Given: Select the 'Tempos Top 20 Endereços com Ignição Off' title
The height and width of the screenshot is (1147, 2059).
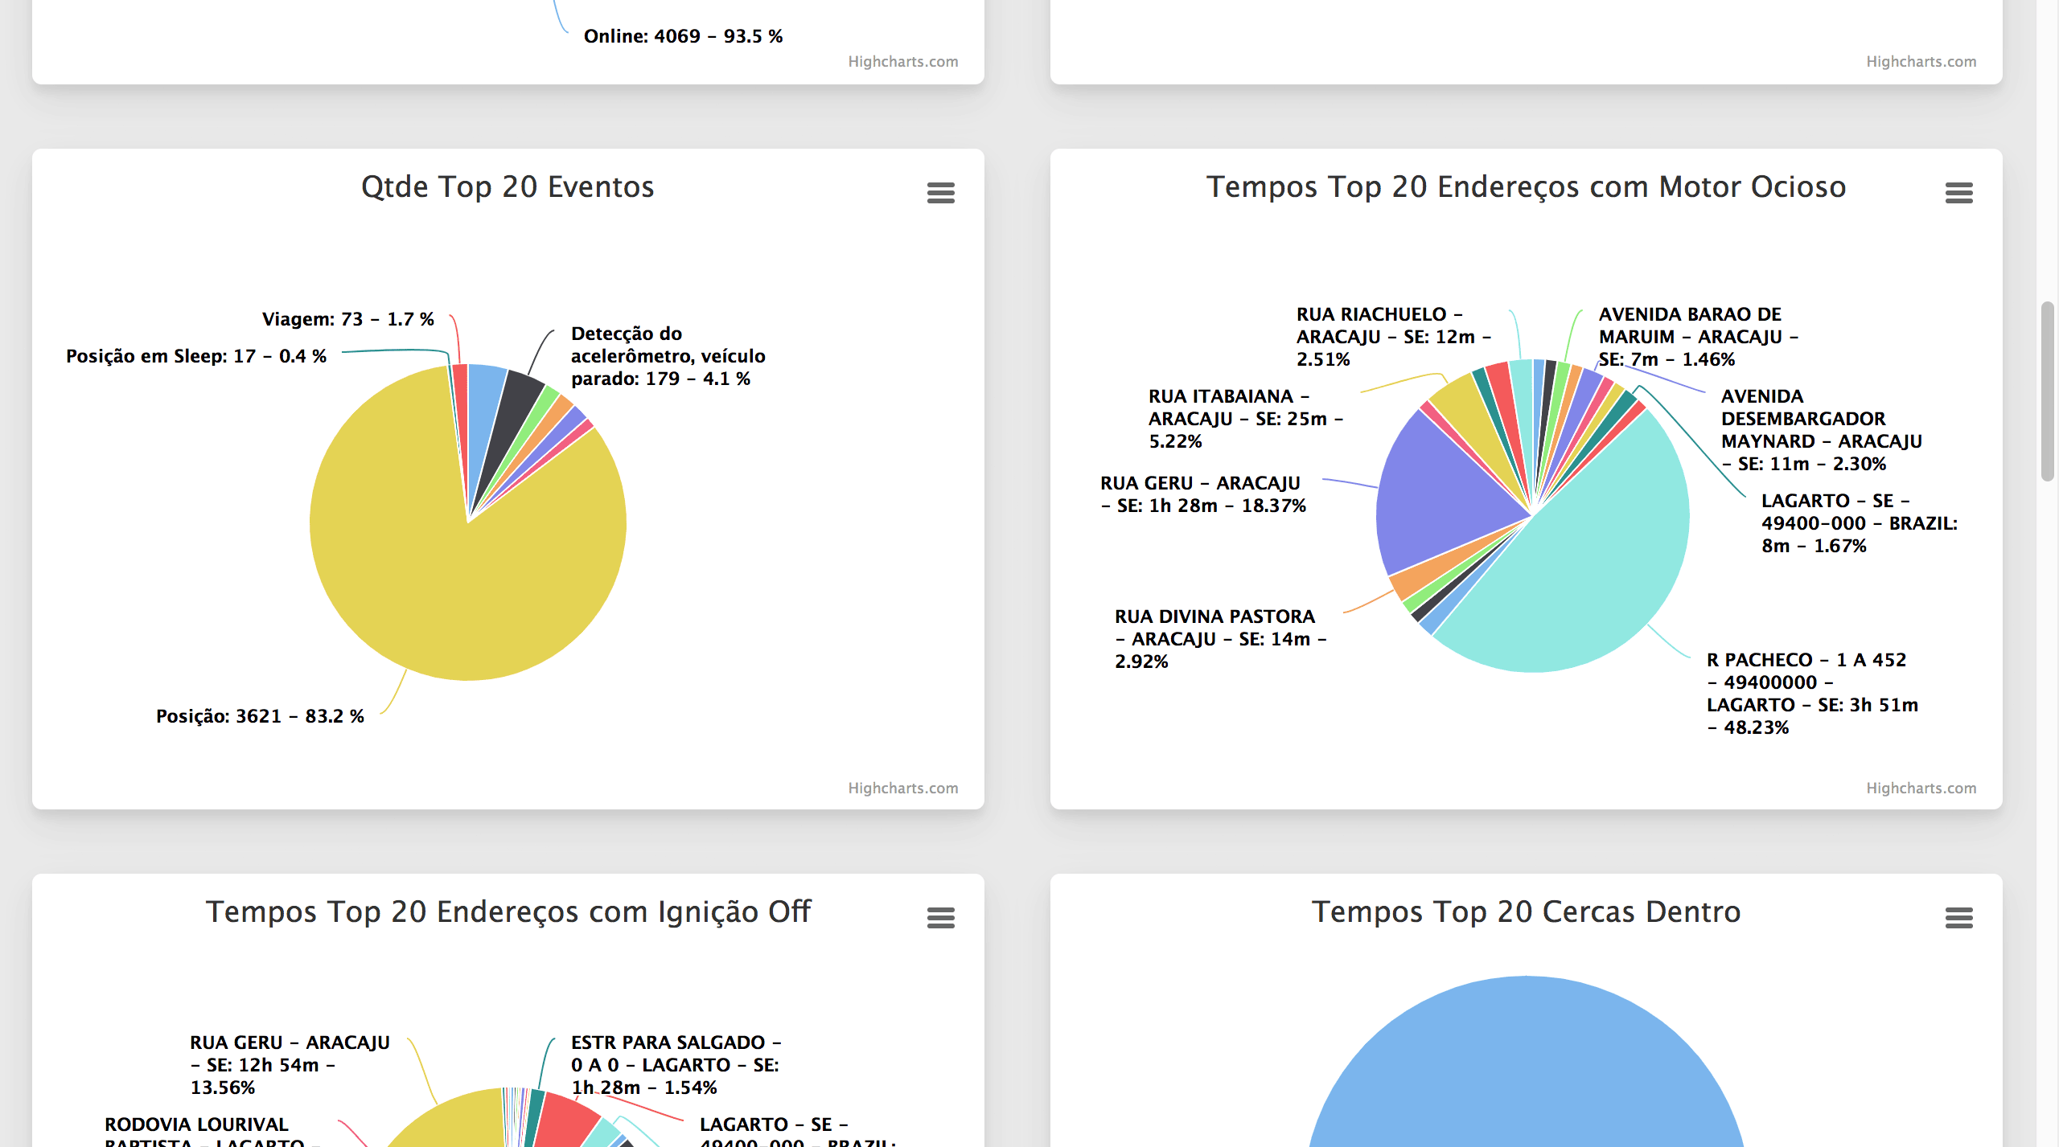Looking at the screenshot, I should click(x=508, y=912).
